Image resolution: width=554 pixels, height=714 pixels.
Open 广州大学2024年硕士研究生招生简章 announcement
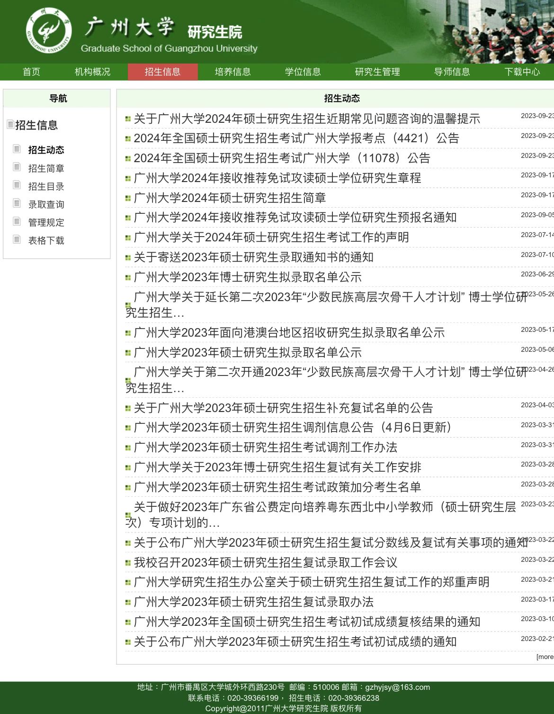click(230, 198)
